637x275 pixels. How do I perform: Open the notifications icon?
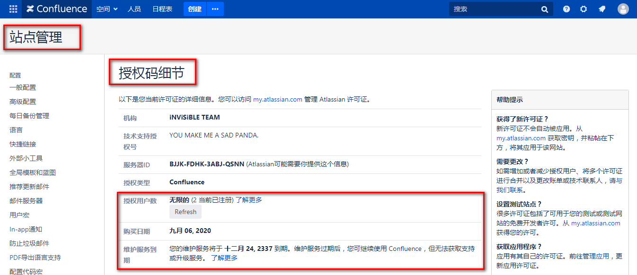click(602, 9)
